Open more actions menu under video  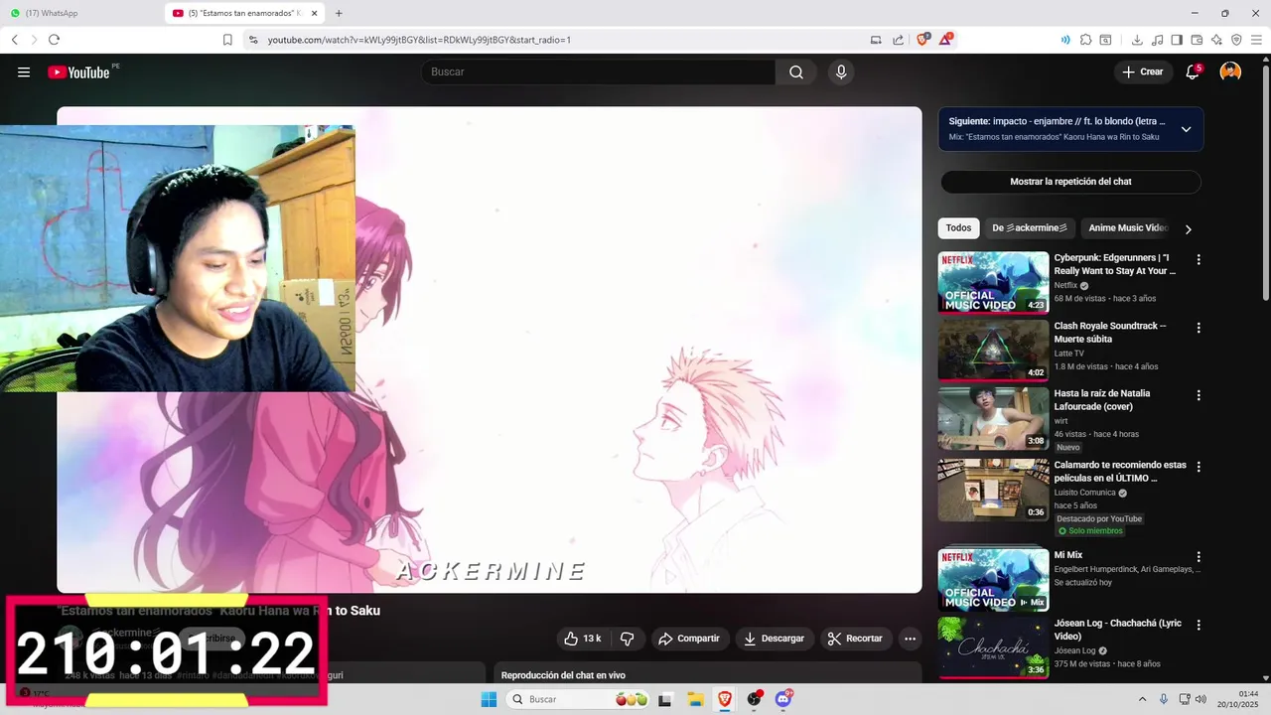pyautogui.click(x=910, y=639)
